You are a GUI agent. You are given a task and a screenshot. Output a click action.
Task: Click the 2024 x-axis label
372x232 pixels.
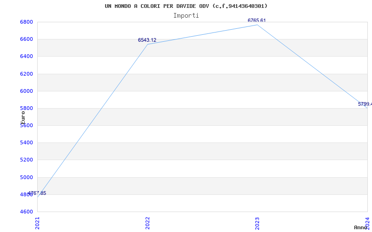click(x=367, y=223)
